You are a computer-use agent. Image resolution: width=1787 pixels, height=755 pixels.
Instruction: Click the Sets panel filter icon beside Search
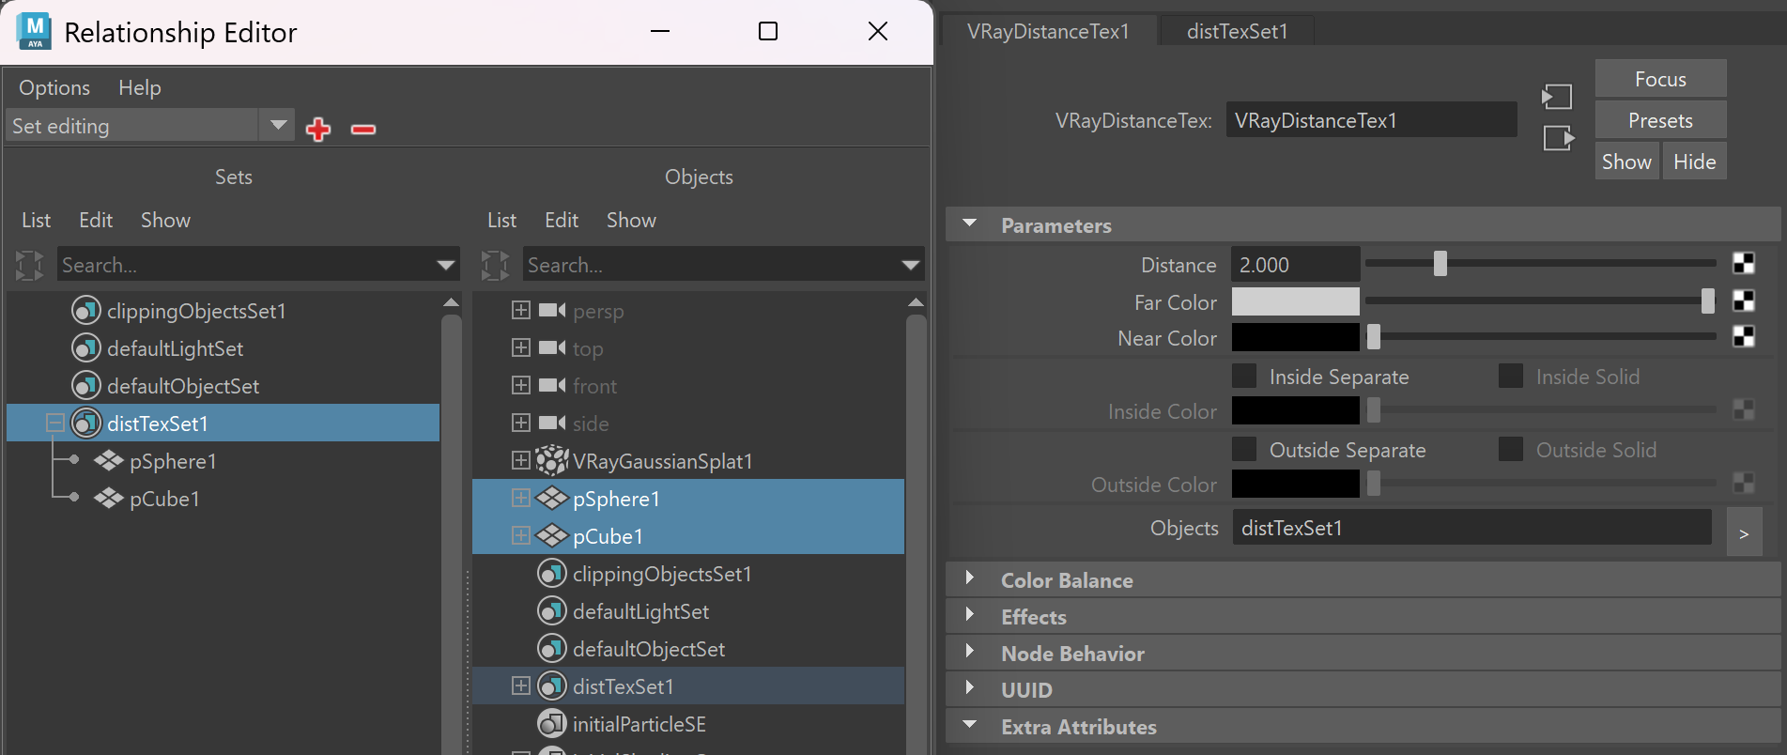(30, 265)
